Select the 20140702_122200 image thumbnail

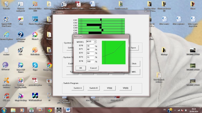click(x=193, y=51)
